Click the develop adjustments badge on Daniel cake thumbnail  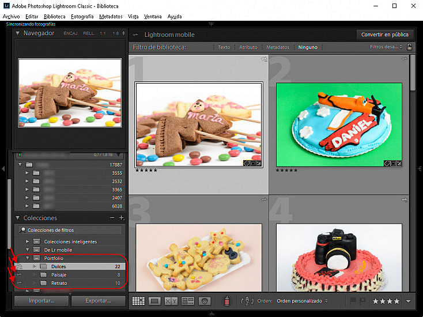pyautogui.click(x=399, y=163)
